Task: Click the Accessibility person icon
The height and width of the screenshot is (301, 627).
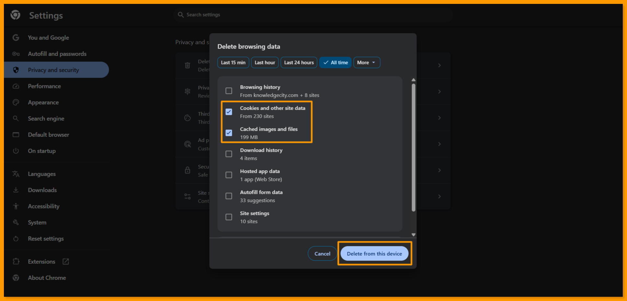Action: coord(16,206)
